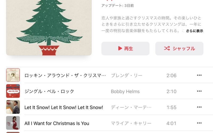This screenshot has width=213, height=133.
Task: Expand the description with さらに表示
Action: [x=194, y=31]
